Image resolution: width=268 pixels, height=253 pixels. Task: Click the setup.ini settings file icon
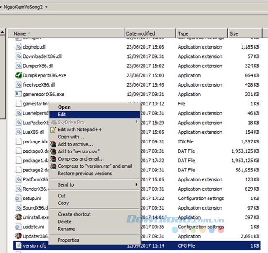pyautogui.click(x=18, y=198)
